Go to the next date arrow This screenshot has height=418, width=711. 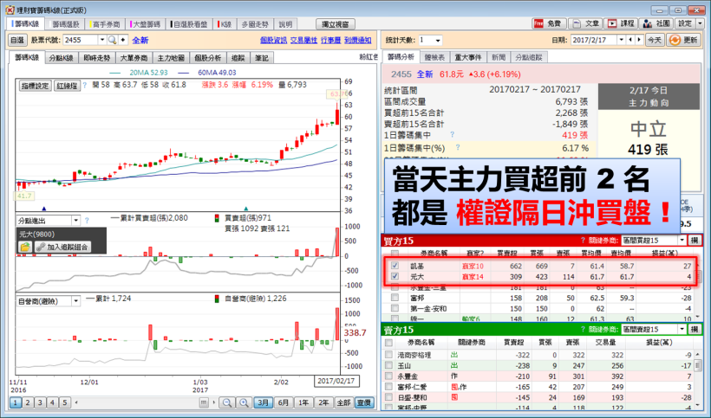coord(639,41)
